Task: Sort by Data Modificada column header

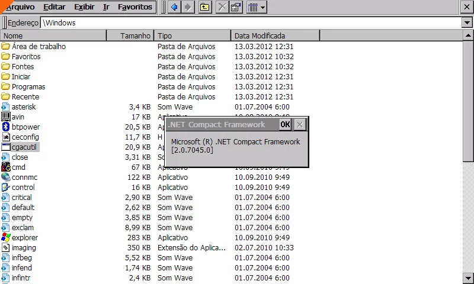Action: (x=275, y=35)
